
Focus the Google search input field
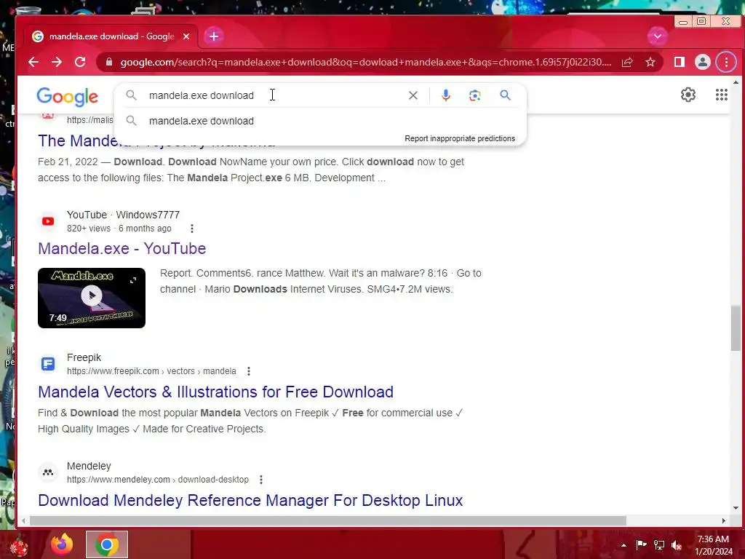276,95
